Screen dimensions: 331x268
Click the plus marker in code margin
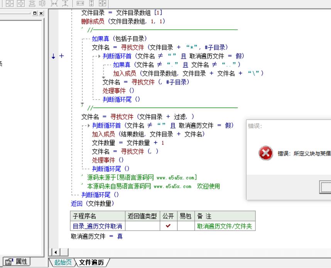point(61,56)
